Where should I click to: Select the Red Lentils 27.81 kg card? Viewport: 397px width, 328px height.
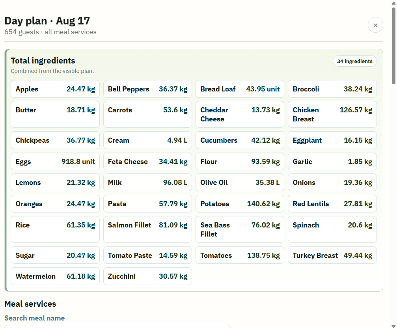(x=332, y=204)
